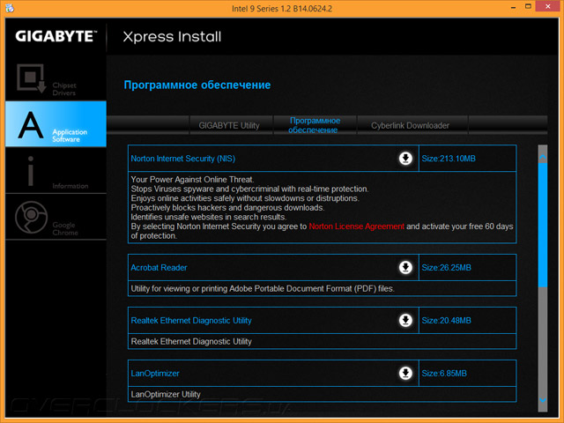The height and width of the screenshot is (423, 564).
Task: Open the Google Chrome sidebar icon
Action: coord(32,218)
